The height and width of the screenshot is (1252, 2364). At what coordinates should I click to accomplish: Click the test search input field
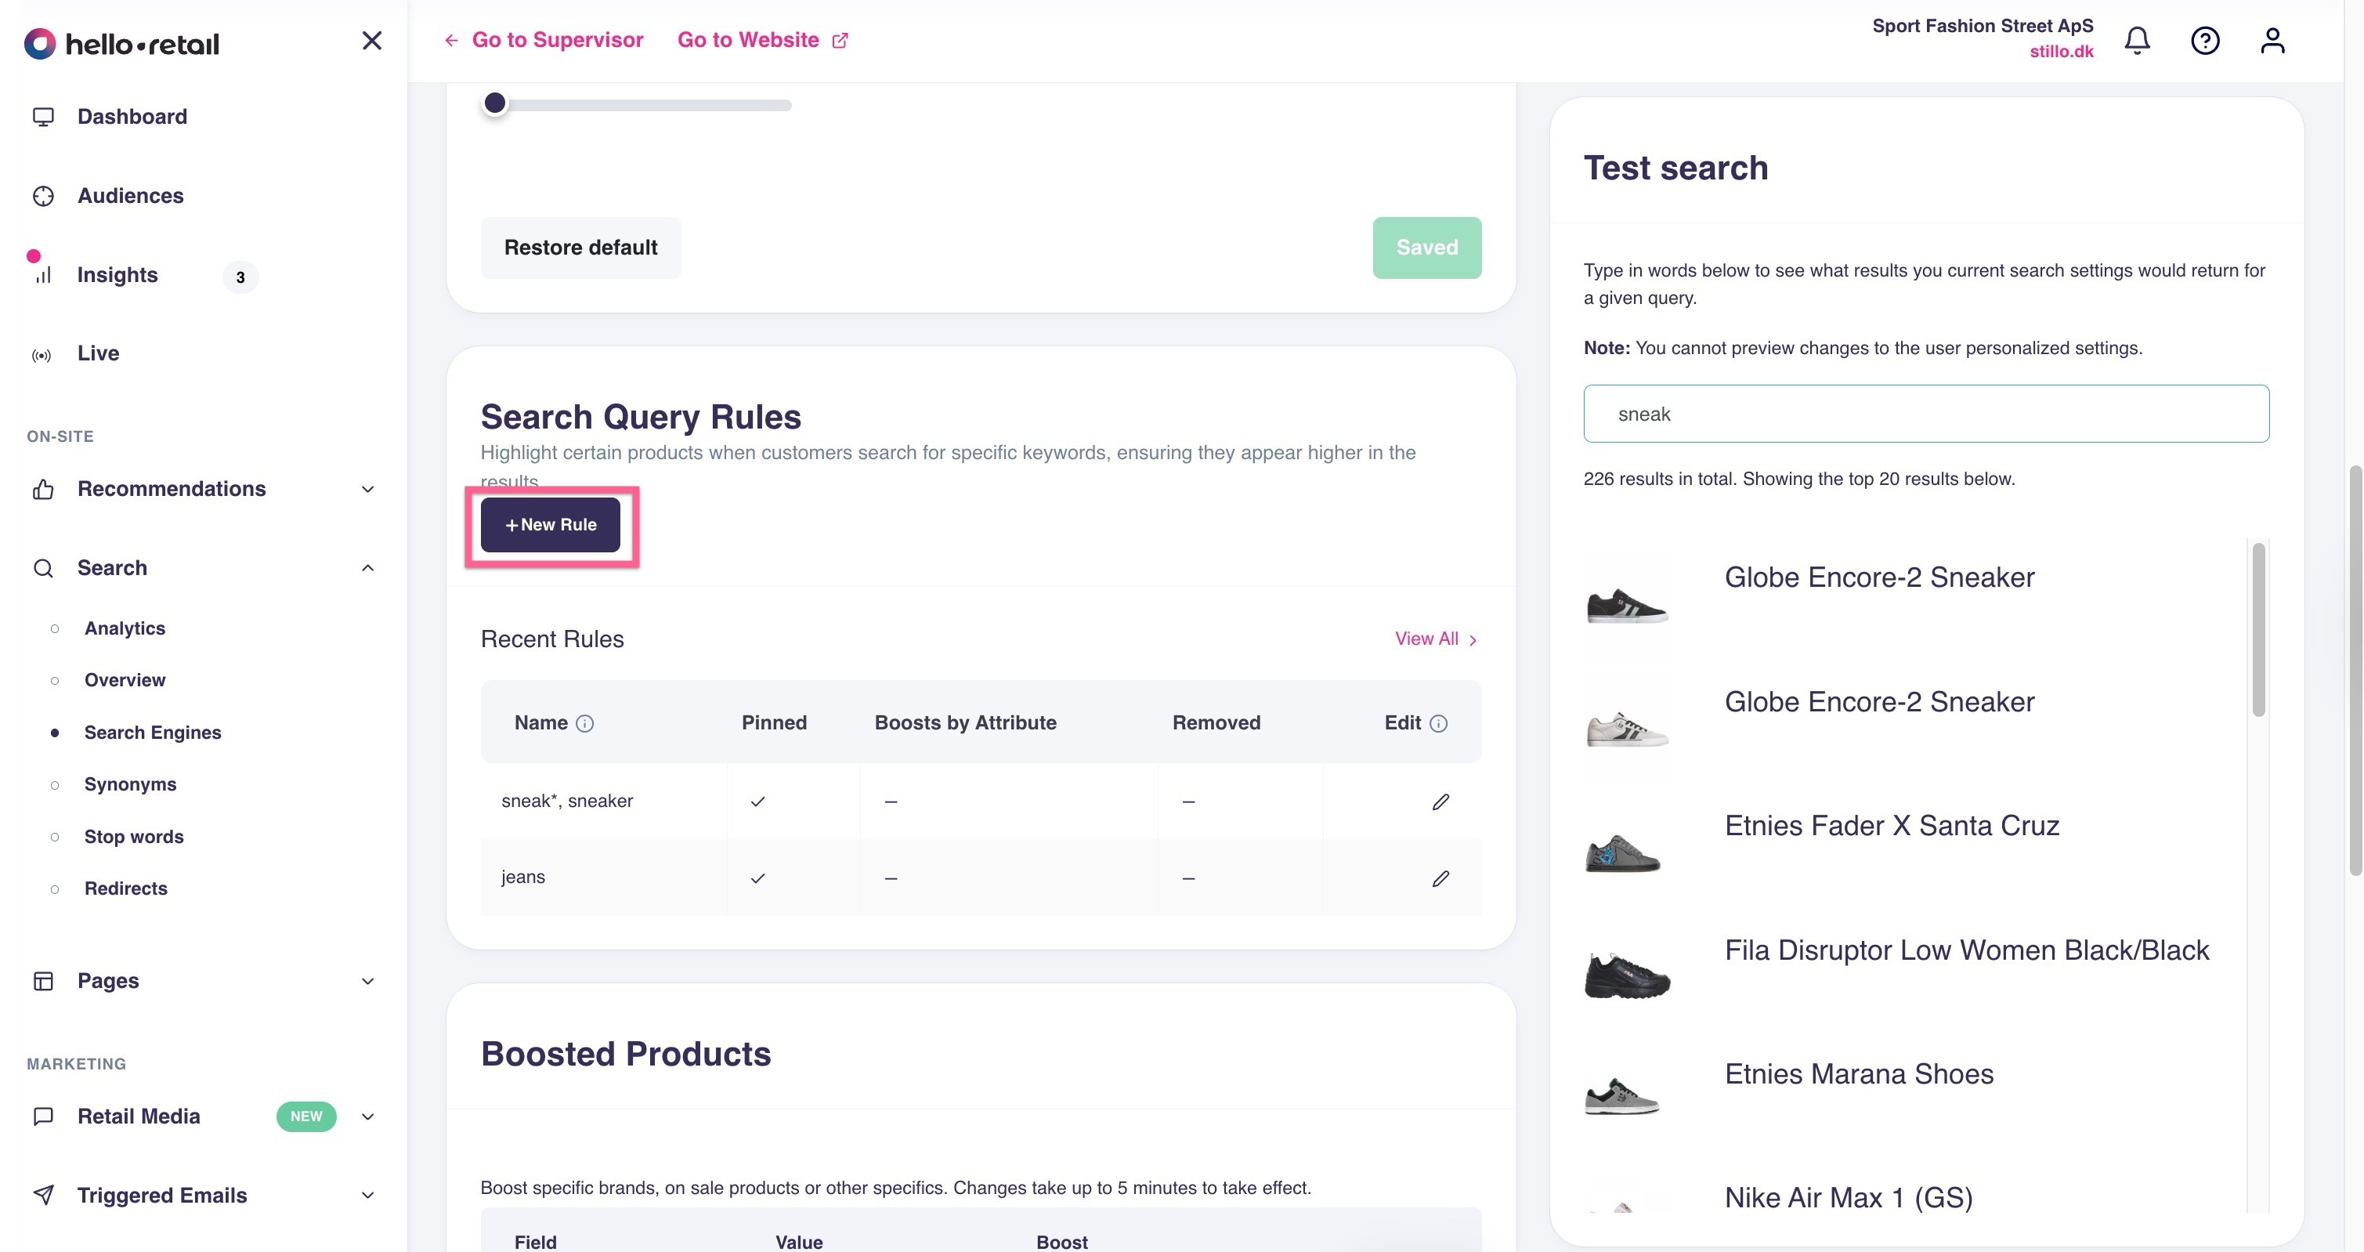click(1925, 414)
